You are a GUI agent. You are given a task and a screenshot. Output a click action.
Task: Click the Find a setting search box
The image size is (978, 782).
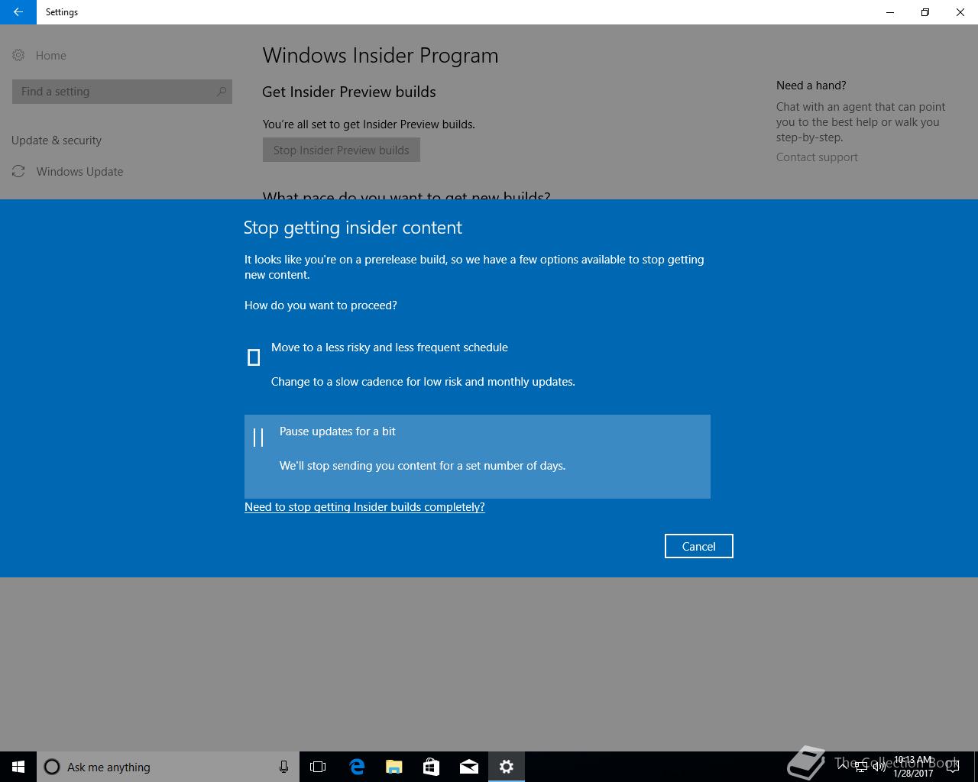(122, 92)
